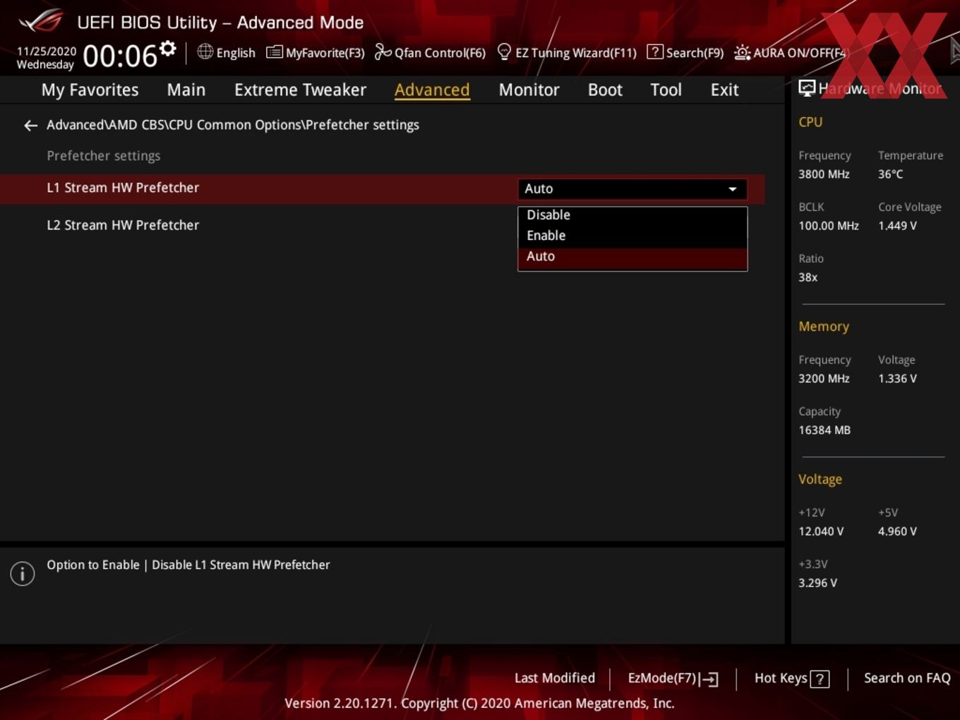Click memory frequency 3200 MHz

[824, 378]
